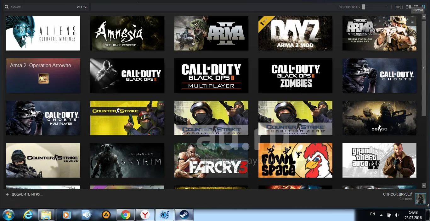Click the УВЕЛИЧИТЬ zoom slider handle
This screenshot has width=430, height=221.
(x=364, y=7)
